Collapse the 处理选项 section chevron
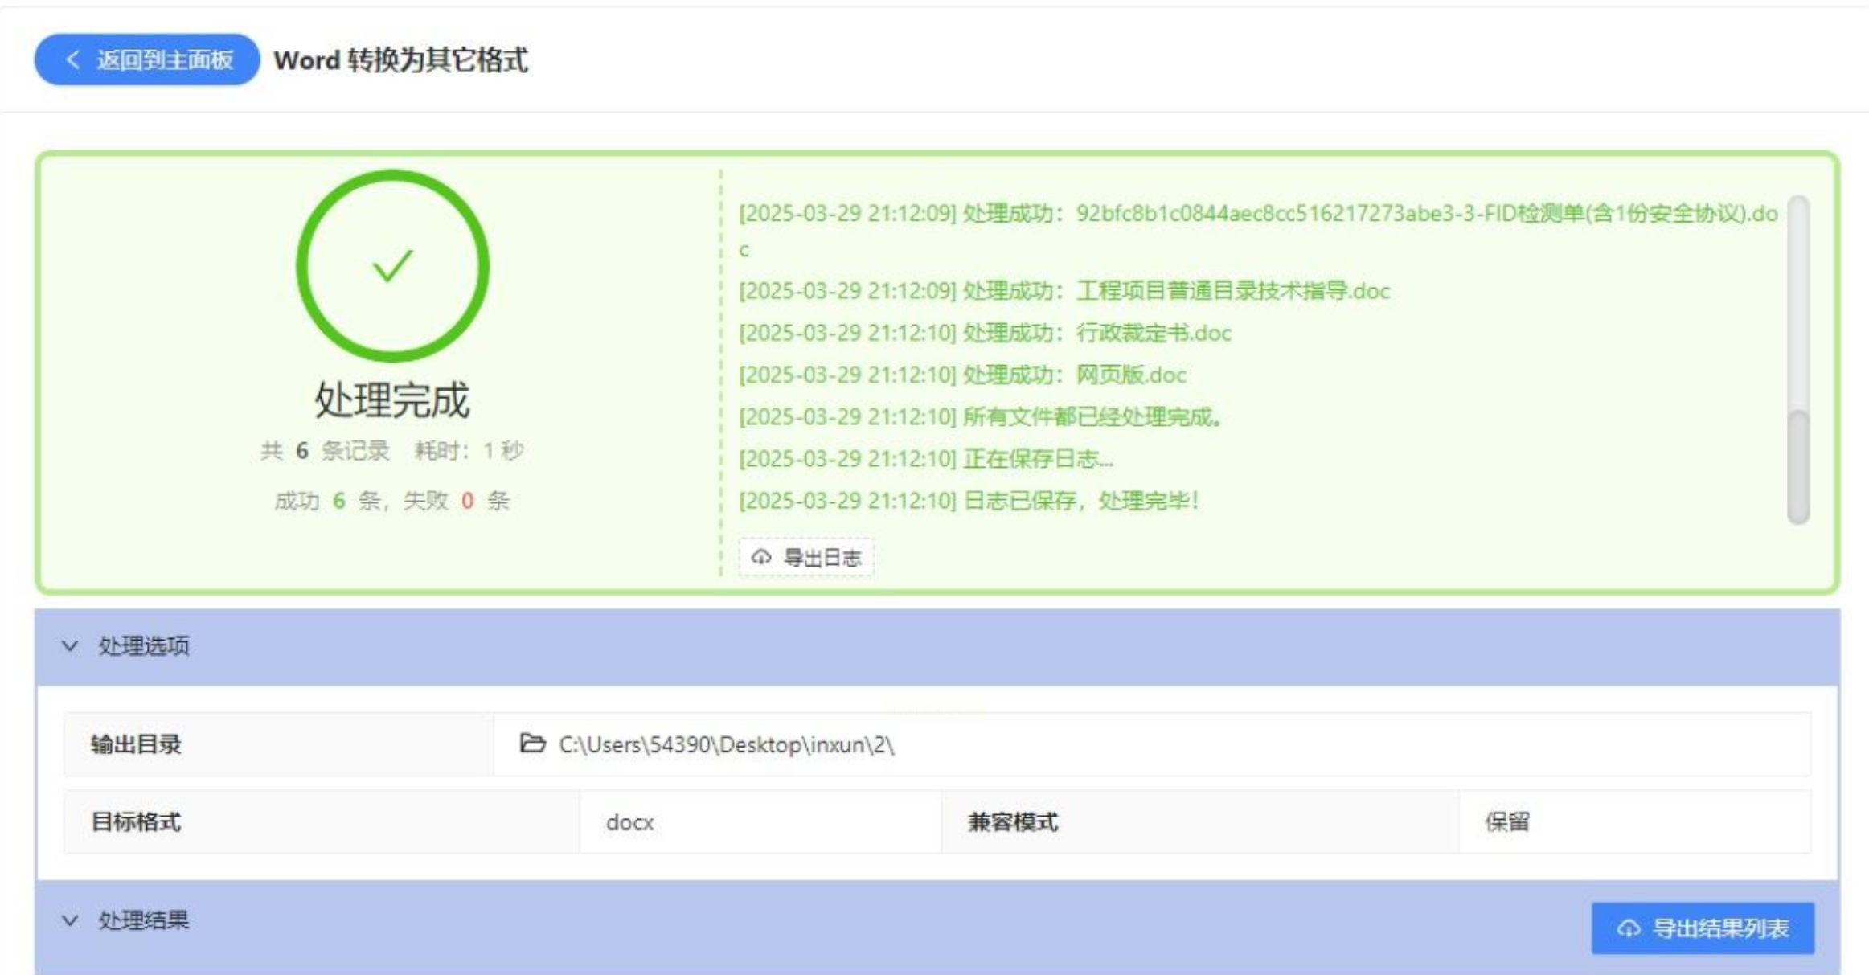The width and height of the screenshot is (1869, 975). tap(70, 646)
